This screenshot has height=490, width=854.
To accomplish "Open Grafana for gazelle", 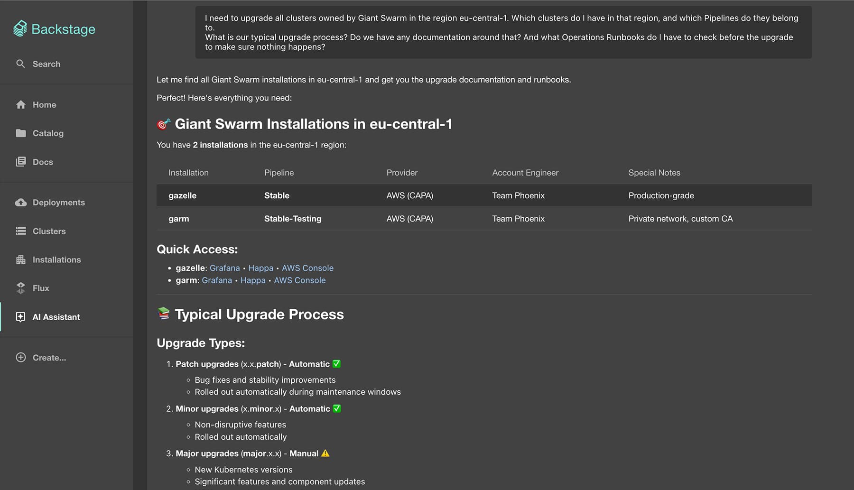I will coord(224,268).
